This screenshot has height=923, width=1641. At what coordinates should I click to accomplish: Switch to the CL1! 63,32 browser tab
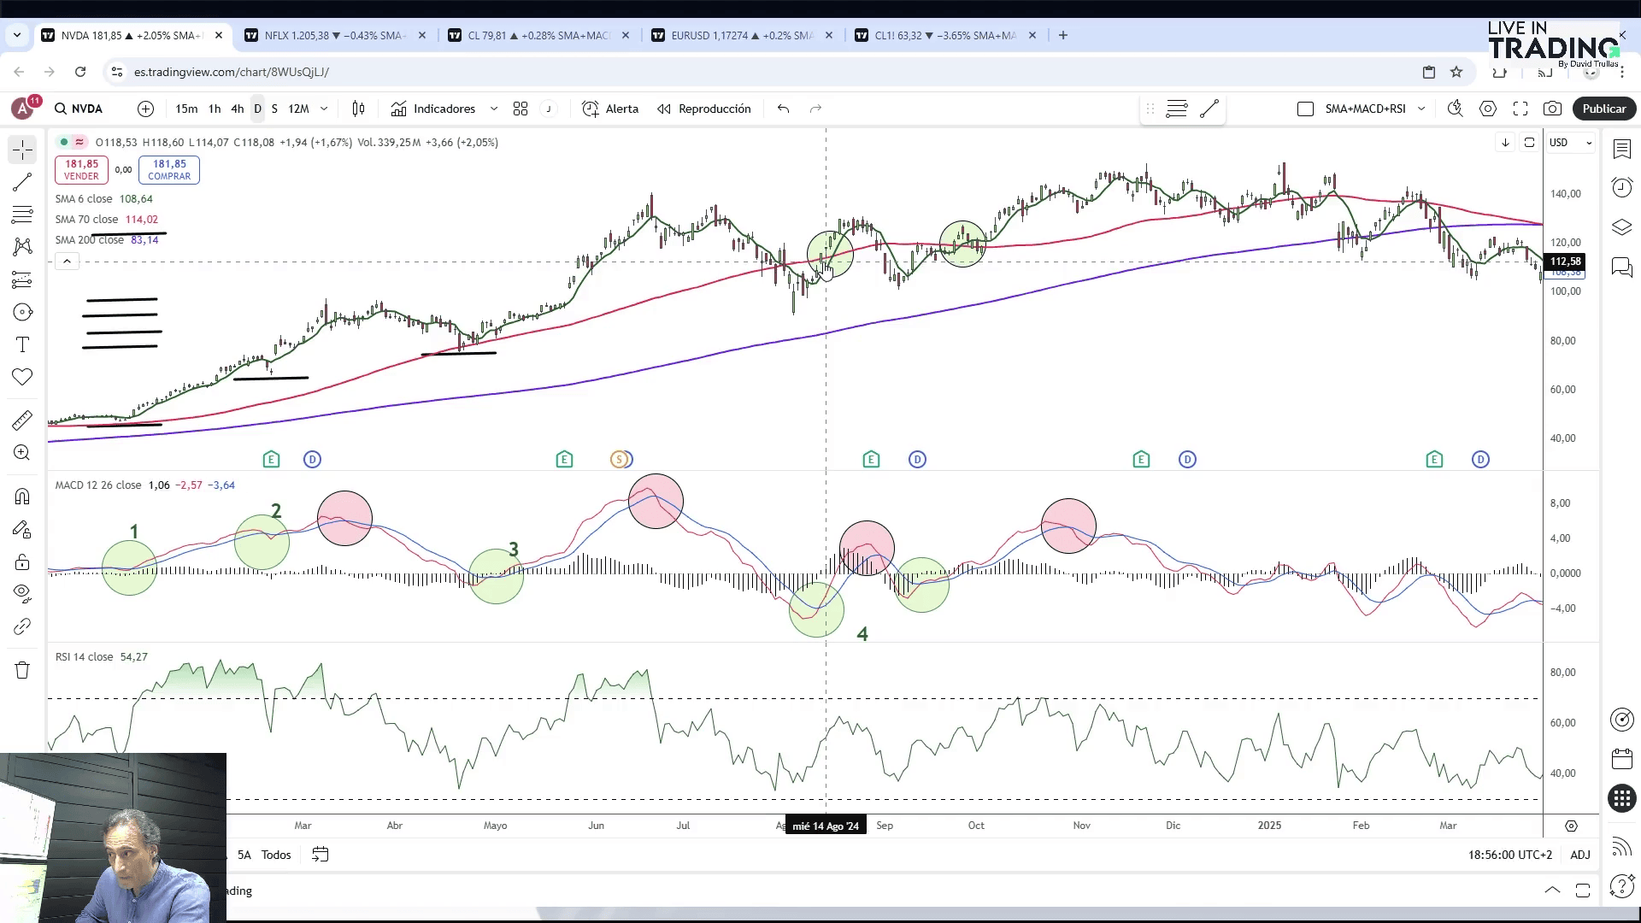945,35
